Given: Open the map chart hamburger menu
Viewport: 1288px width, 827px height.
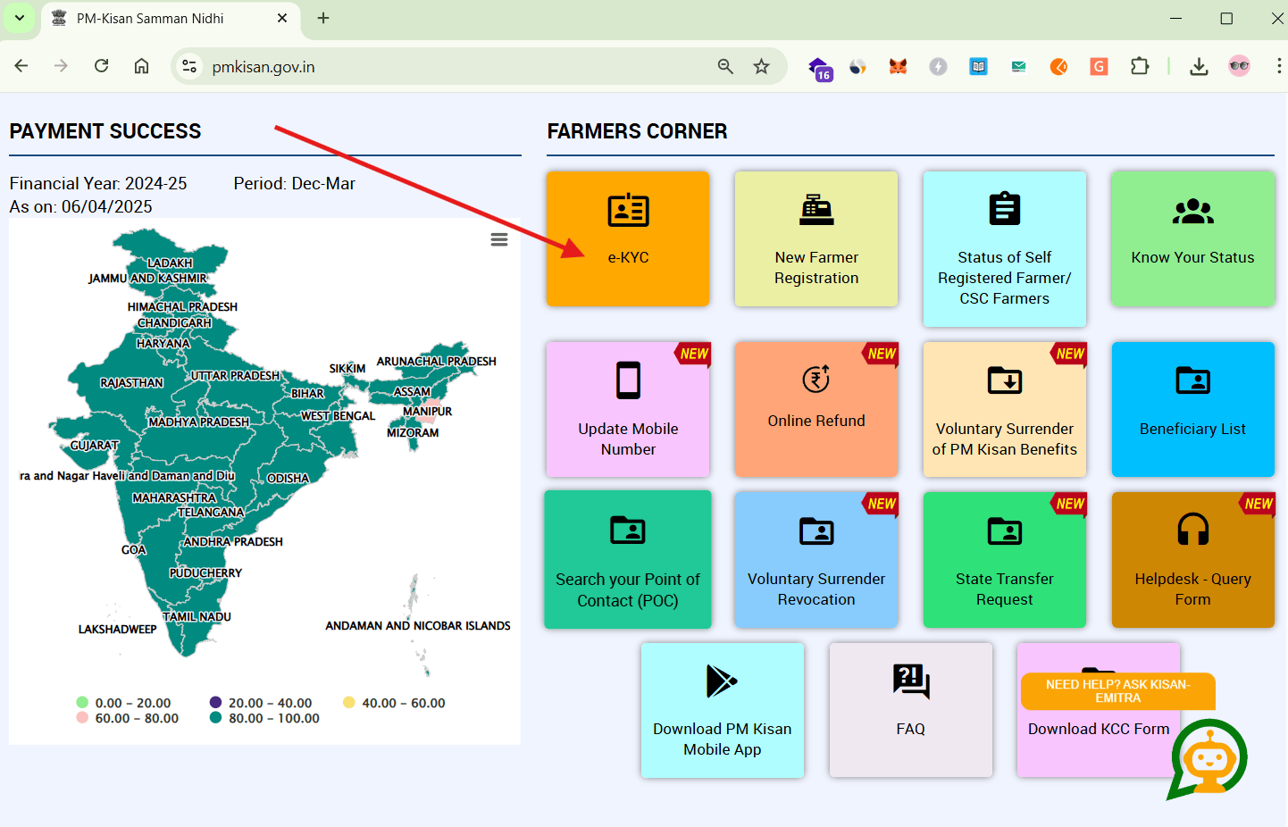Looking at the screenshot, I should point(499,239).
